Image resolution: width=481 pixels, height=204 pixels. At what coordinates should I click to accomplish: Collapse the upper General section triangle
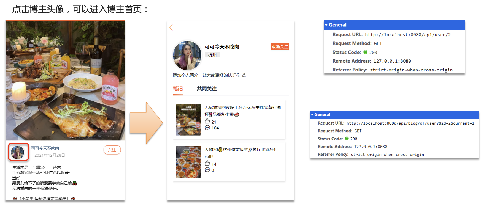(326, 25)
